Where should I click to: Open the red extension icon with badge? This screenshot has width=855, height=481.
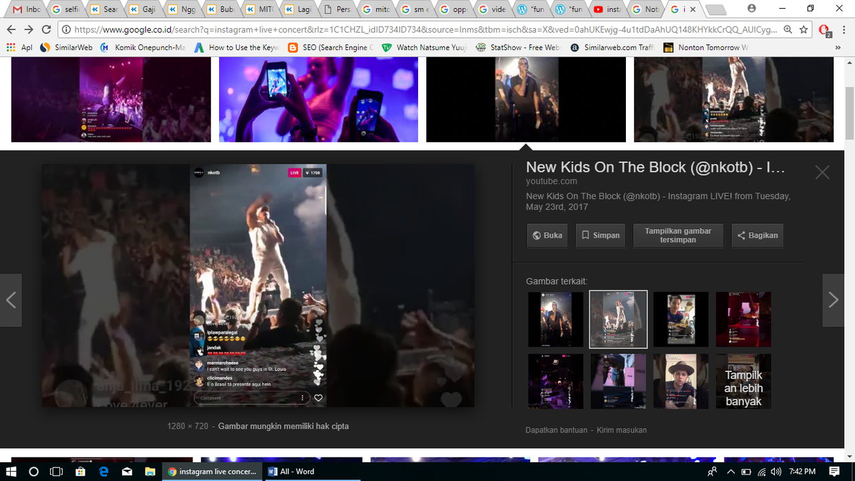click(x=825, y=30)
